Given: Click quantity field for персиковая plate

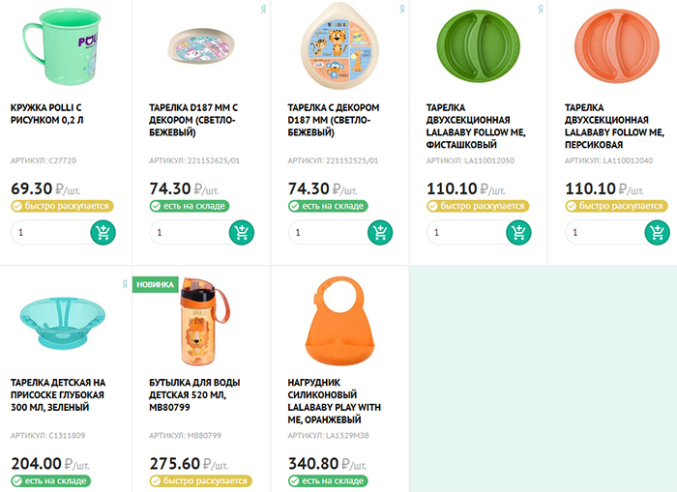Looking at the screenshot, I should click(x=605, y=233).
